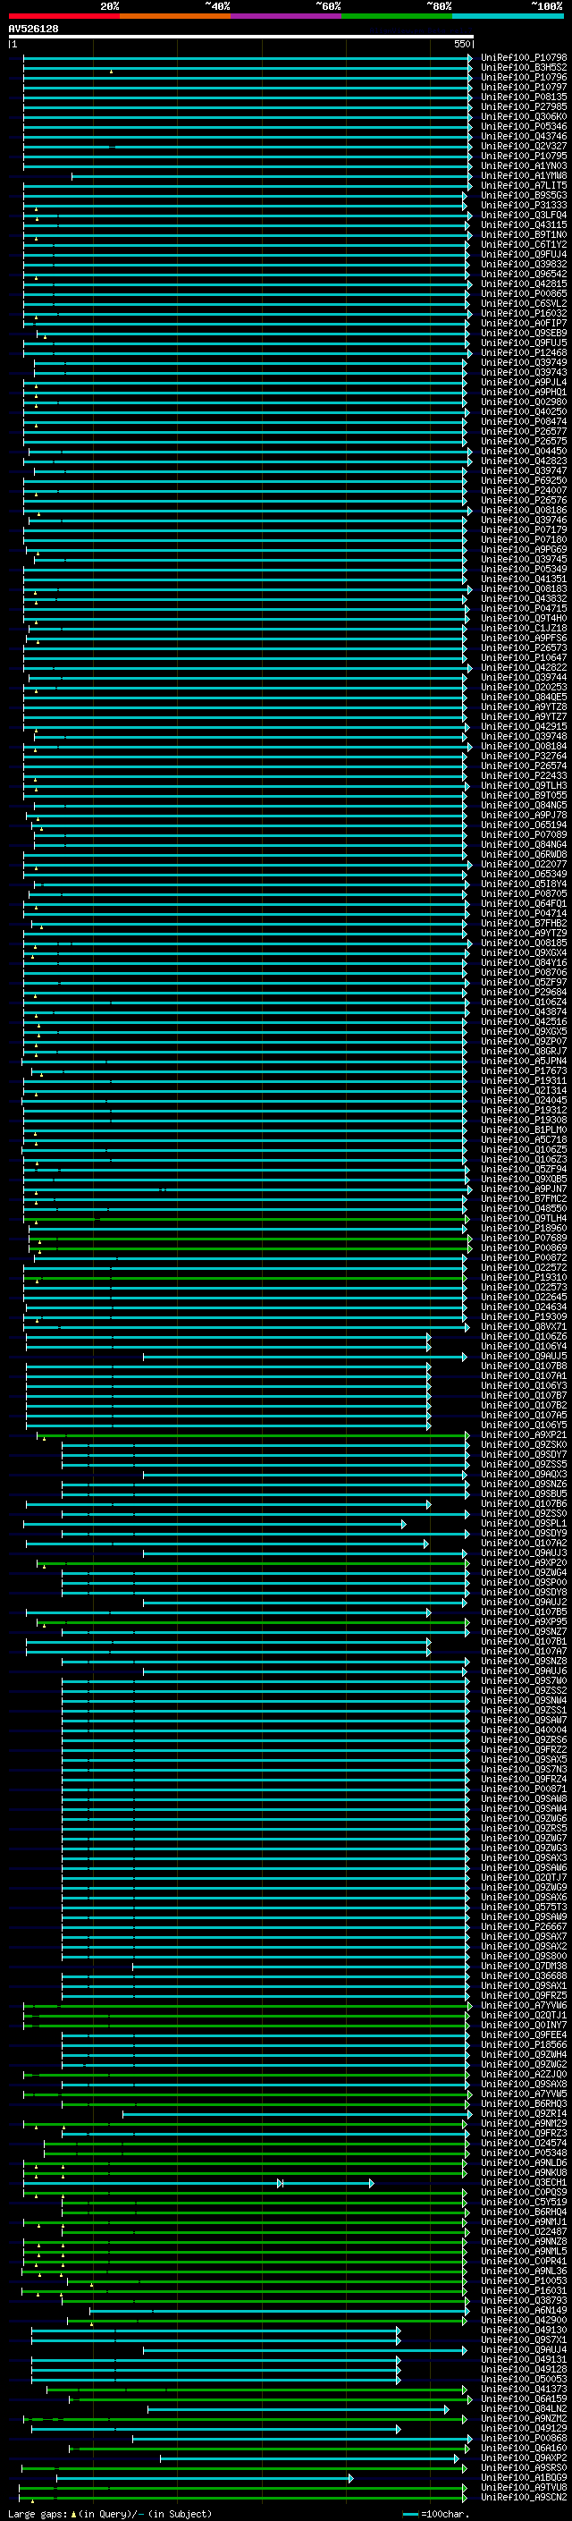Select label UniRef100_A9XP95
Viewport: 572px width, 2521px height.
pos(524,1621)
